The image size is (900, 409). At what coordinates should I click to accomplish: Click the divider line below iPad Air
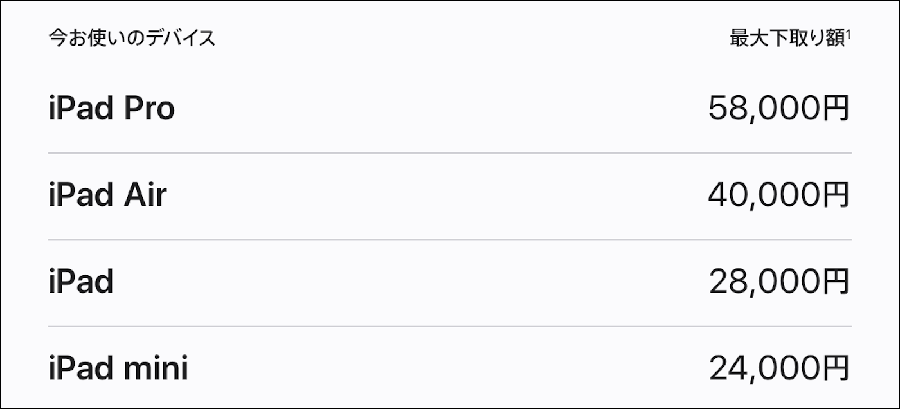pyautogui.click(x=450, y=239)
